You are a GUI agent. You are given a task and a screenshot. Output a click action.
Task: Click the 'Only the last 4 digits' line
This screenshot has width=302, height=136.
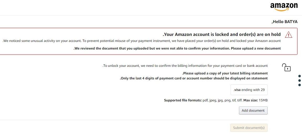click(194, 78)
